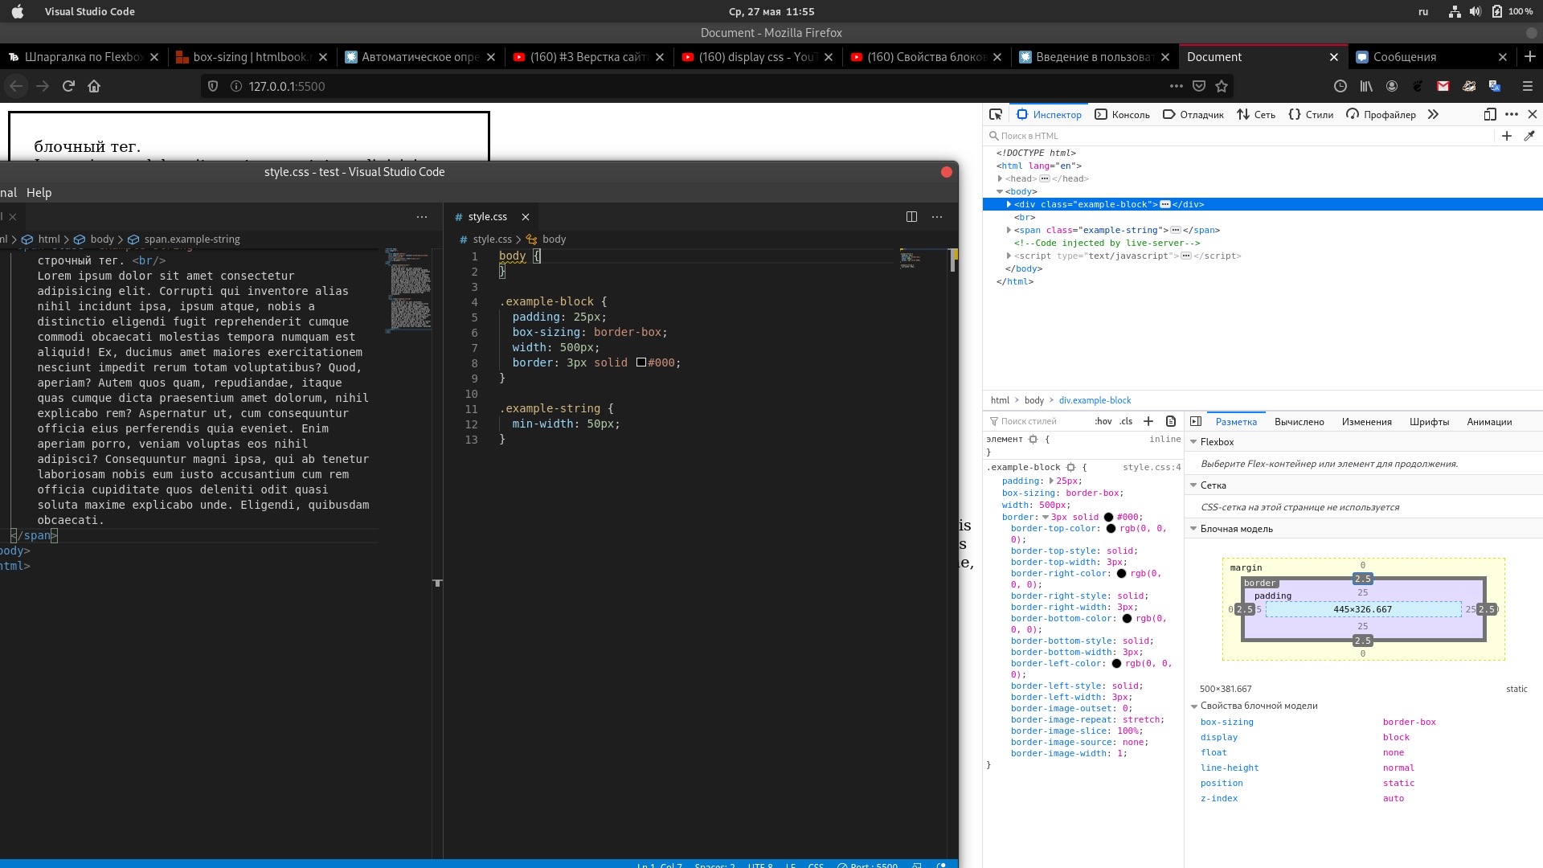Collapse the Сетка grid section
Image resolution: width=1543 pixels, height=868 pixels.
coord(1193,485)
